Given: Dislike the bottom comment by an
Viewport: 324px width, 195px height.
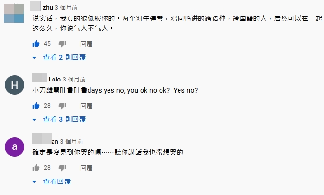Looking at the screenshot, I should pyautogui.click(x=62, y=168).
